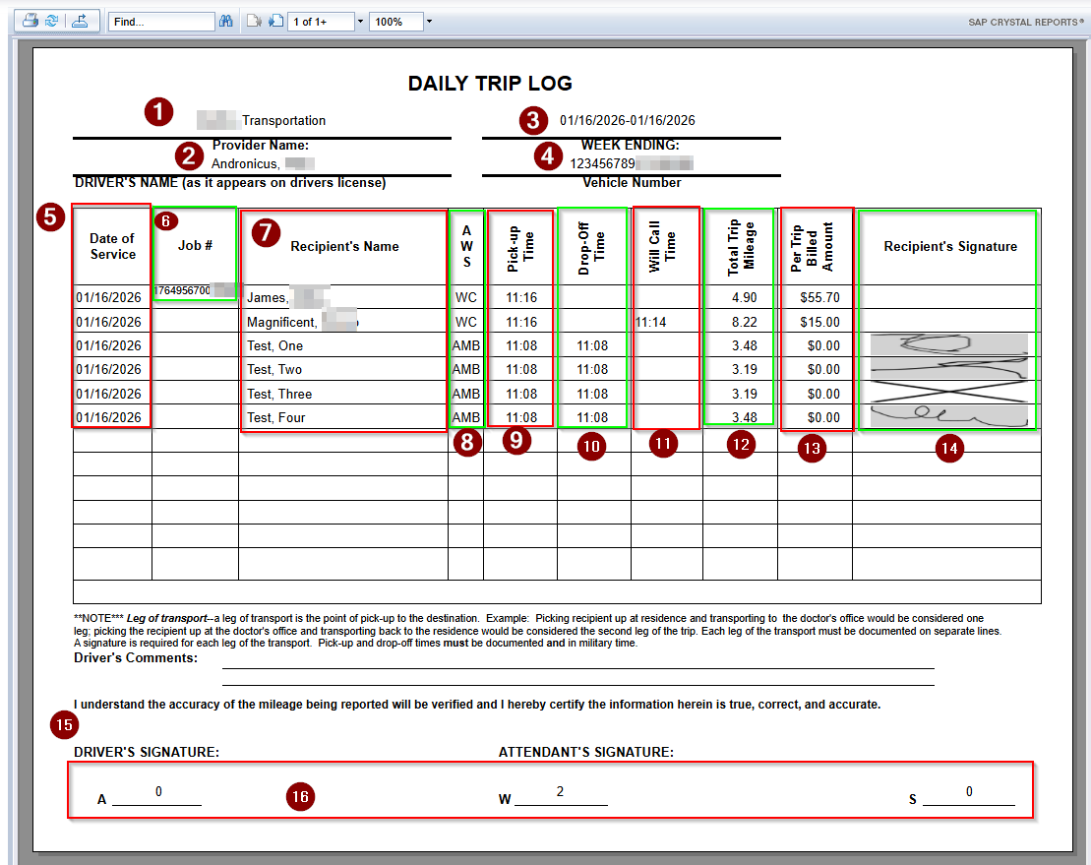The image size is (1091, 865).
Task: Open the zoom percentage dropdown arrow
Action: pos(430,21)
